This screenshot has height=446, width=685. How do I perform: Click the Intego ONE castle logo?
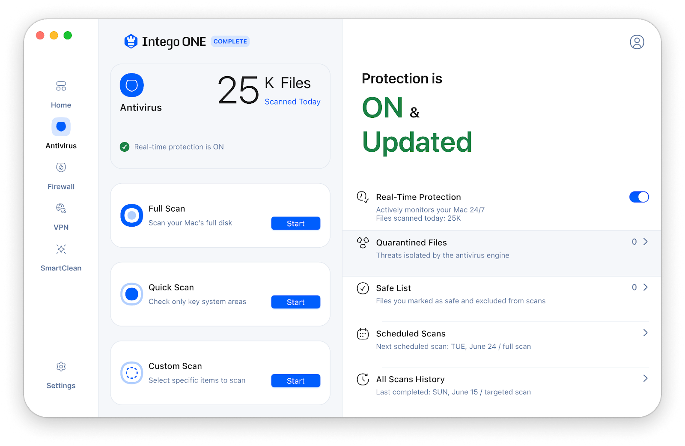tap(131, 41)
